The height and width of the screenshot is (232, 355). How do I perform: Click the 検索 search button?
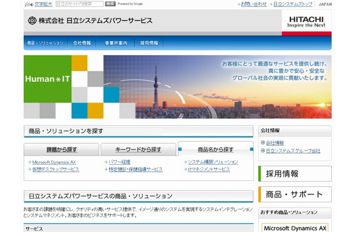(110, 4)
